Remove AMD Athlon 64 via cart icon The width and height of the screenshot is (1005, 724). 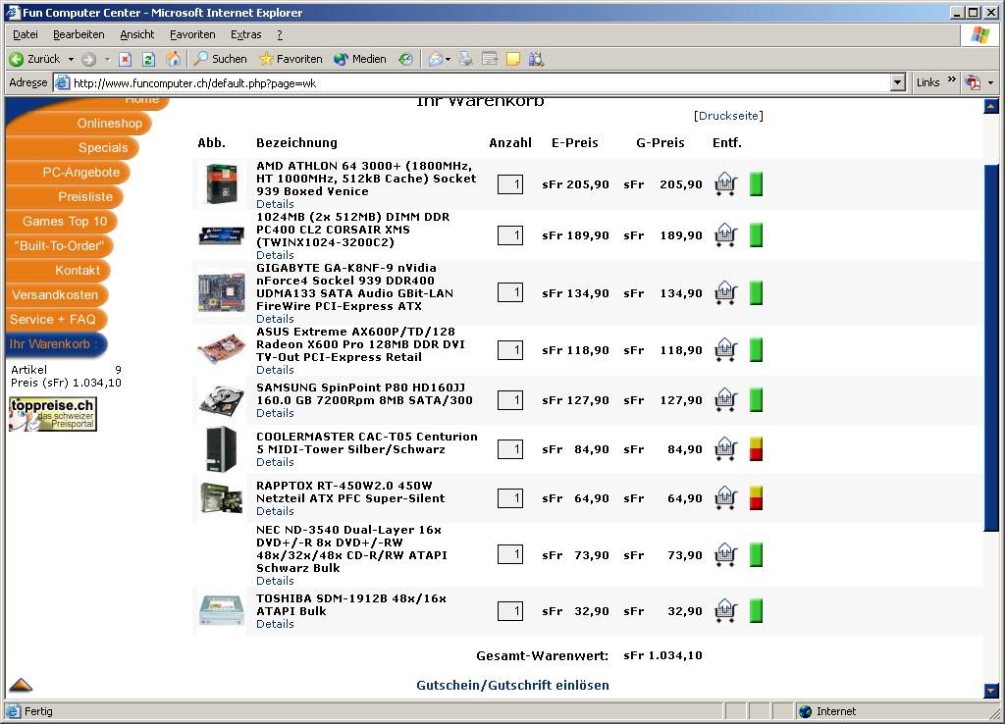tap(725, 184)
